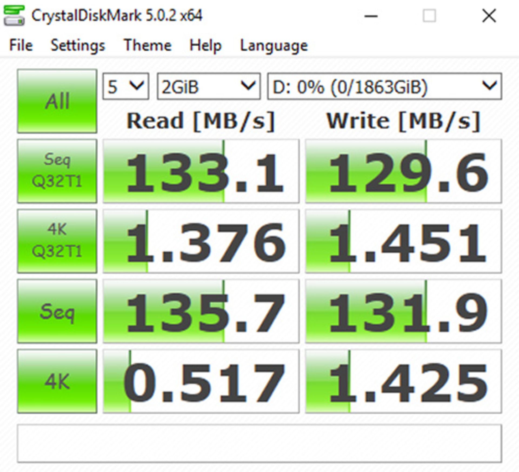Open the Theme menu

148,45
